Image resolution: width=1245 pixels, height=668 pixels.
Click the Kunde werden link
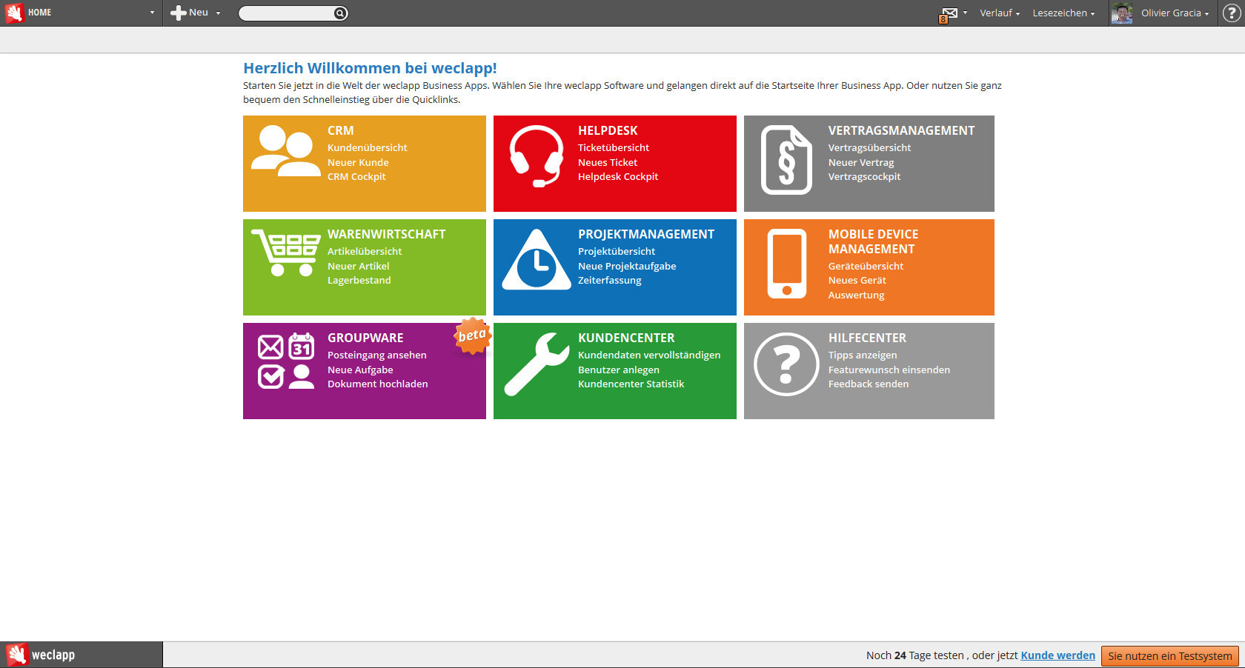1058,655
